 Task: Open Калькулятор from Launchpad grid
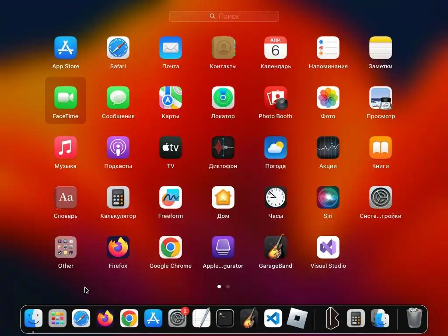[x=118, y=197]
